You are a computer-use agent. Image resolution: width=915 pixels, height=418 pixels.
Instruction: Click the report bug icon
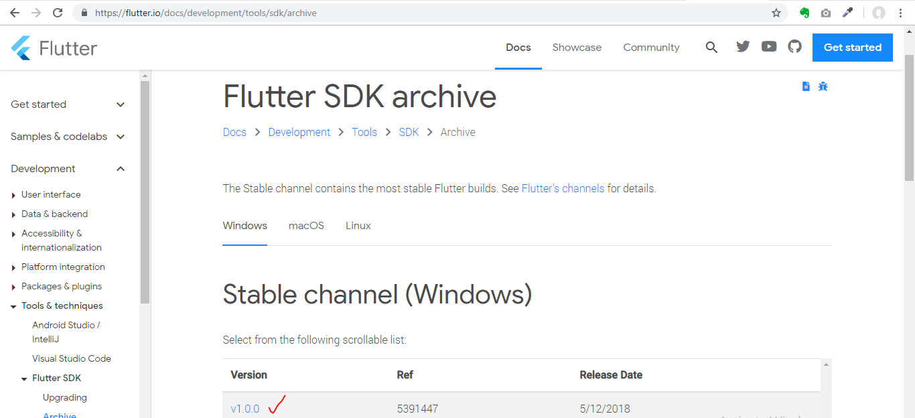(823, 86)
